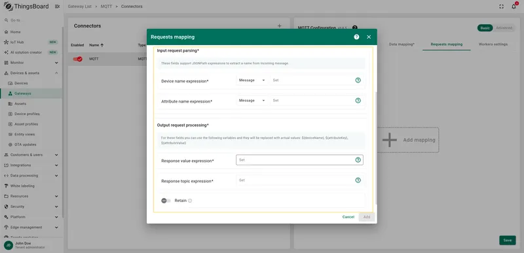Click the OTA updates icon

pos(10,144)
